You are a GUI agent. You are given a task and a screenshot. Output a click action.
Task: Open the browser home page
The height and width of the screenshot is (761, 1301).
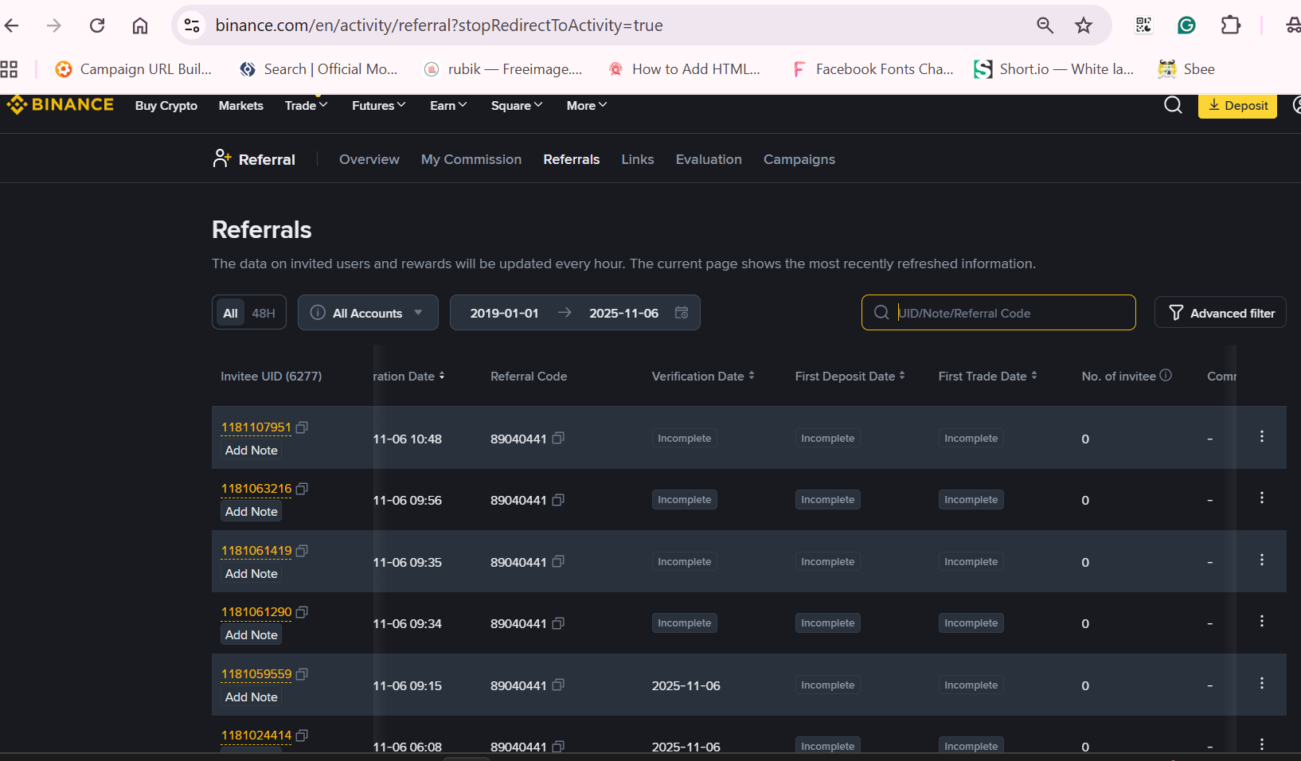[x=140, y=25]
